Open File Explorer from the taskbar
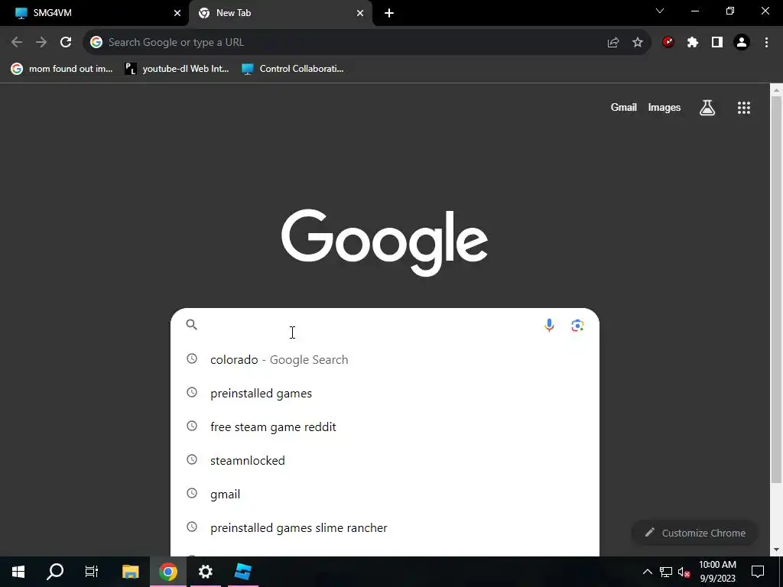Viewport: 783px width, 587px height. tap(130, 572)
